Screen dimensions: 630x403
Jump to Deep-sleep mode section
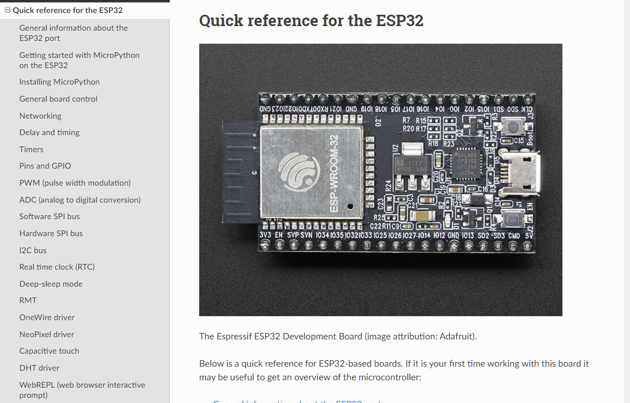(x=51, y=284)
